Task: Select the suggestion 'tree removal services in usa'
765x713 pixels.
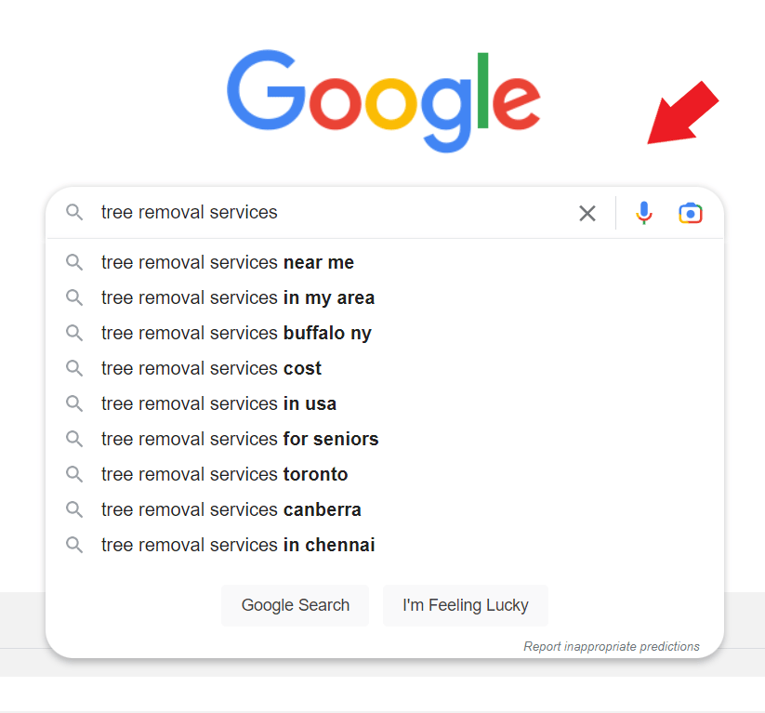Action: (218, 403)
